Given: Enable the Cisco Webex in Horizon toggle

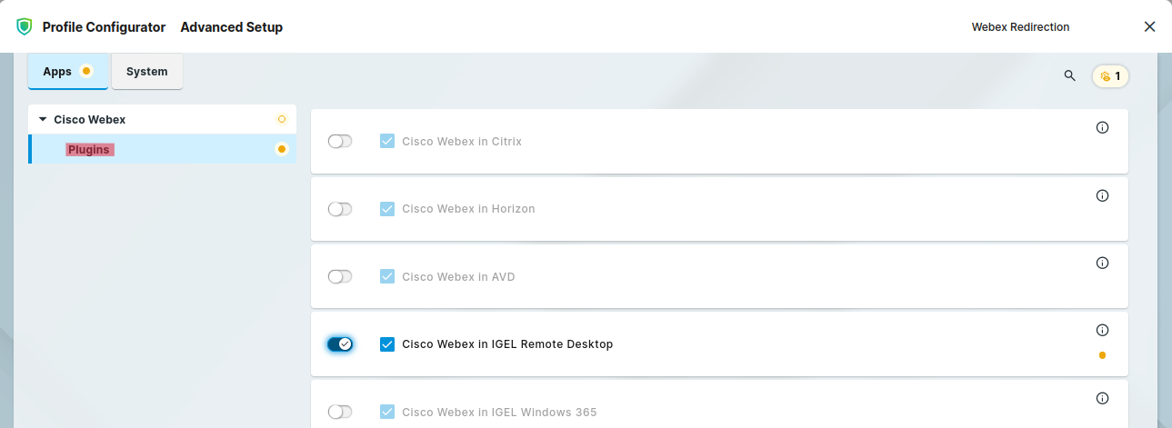Looking at the screenshot, I should tap(340, 209).
